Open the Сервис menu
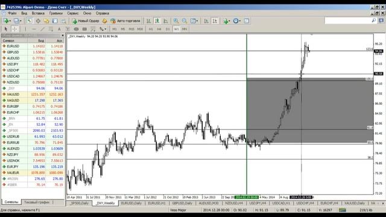This screenshot has height=217, width=386. coord(72,13)
